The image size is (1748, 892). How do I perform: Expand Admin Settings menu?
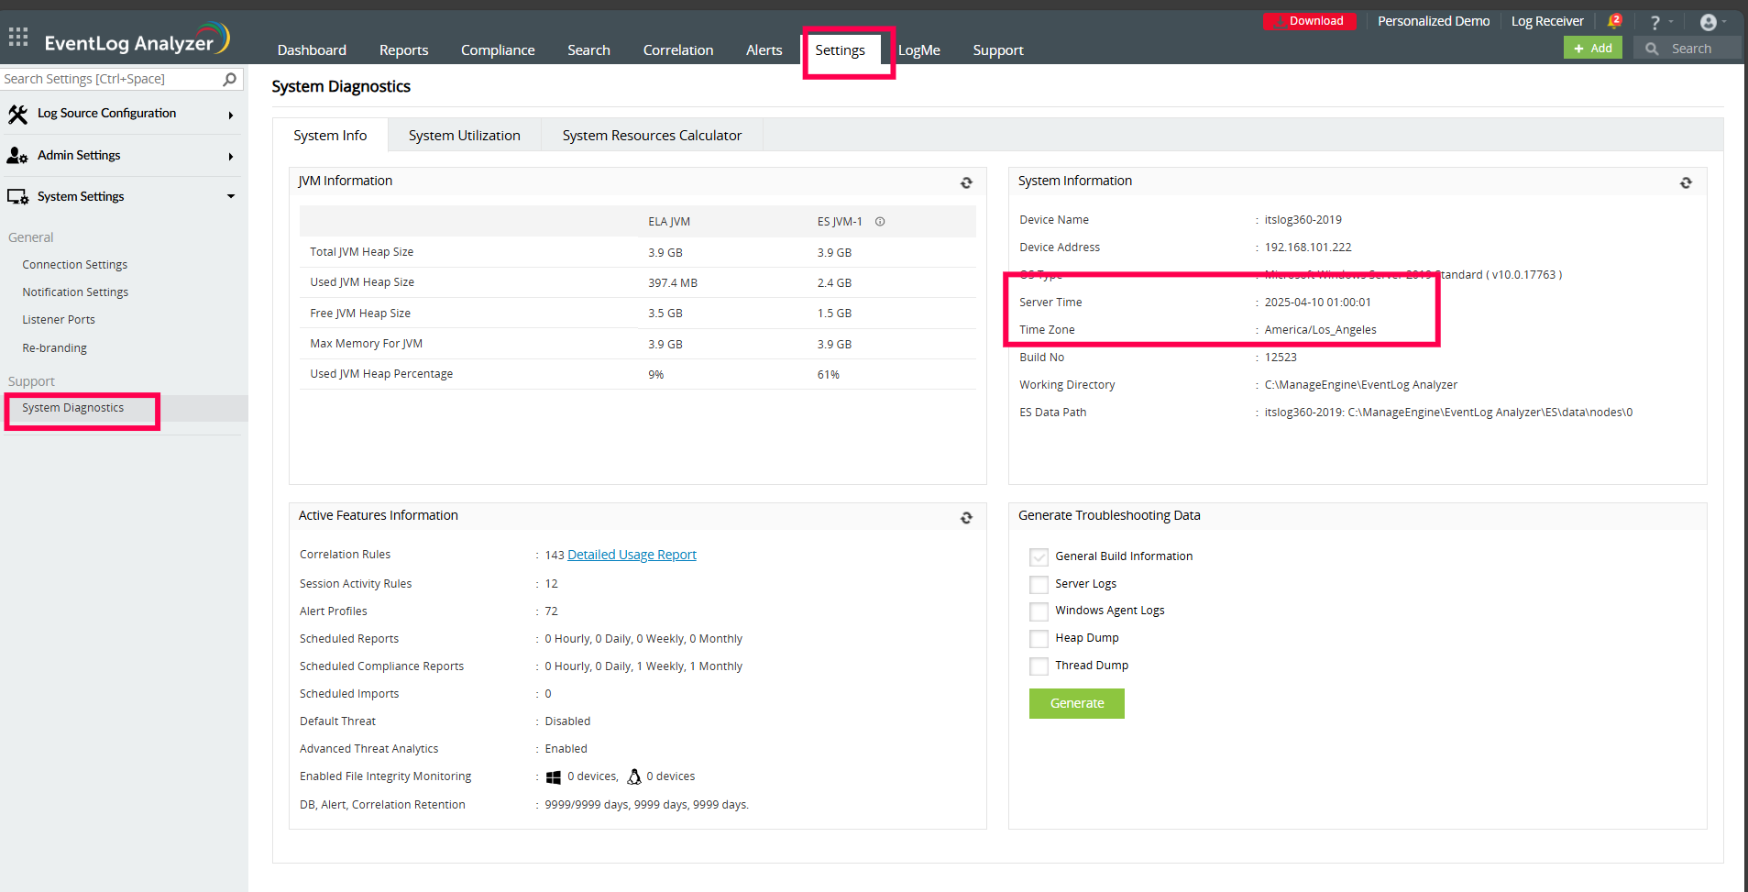pos(231,157)
